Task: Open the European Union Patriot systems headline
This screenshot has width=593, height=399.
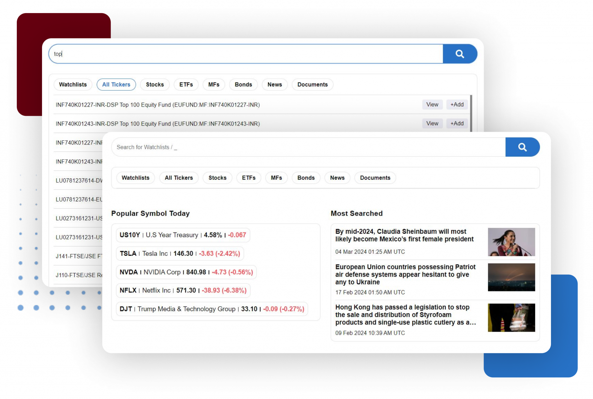Action: [405, 274]
